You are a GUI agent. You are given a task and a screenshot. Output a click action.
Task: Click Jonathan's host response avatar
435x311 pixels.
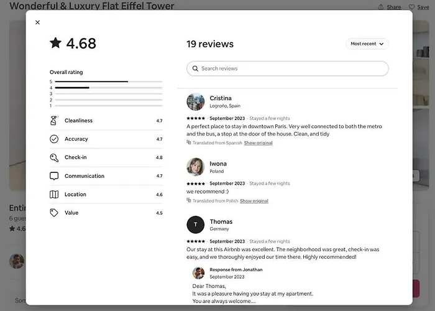[198, 272]
